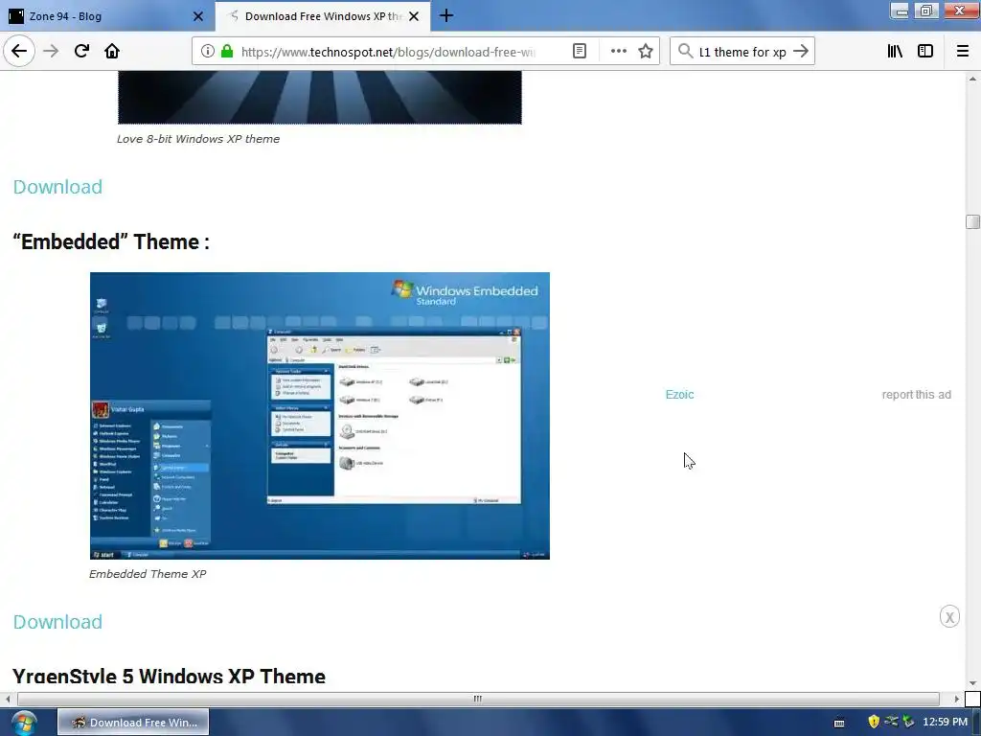Switch to the Zone 94 - Blog tab
981x736 pixels.
click(107, 16)
